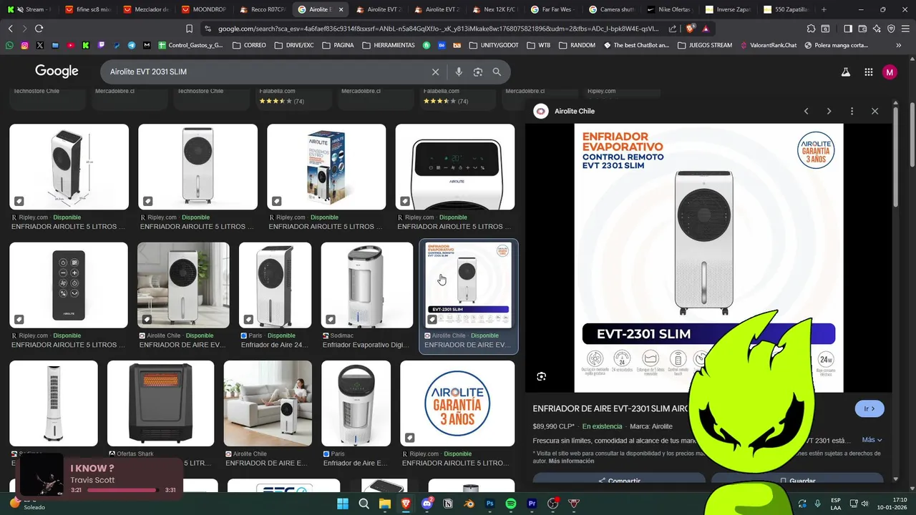Screen dimensions: 916x515
Task: Open the extensions puzzle icon
Action: [811, 29]
